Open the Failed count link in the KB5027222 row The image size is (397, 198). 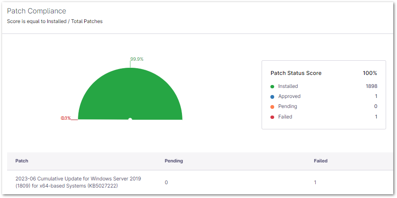(x=315, y=183)
